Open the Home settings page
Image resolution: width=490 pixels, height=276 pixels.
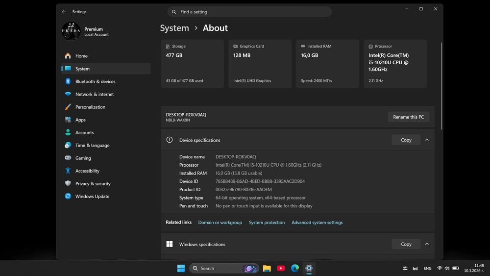click(106, 56)
